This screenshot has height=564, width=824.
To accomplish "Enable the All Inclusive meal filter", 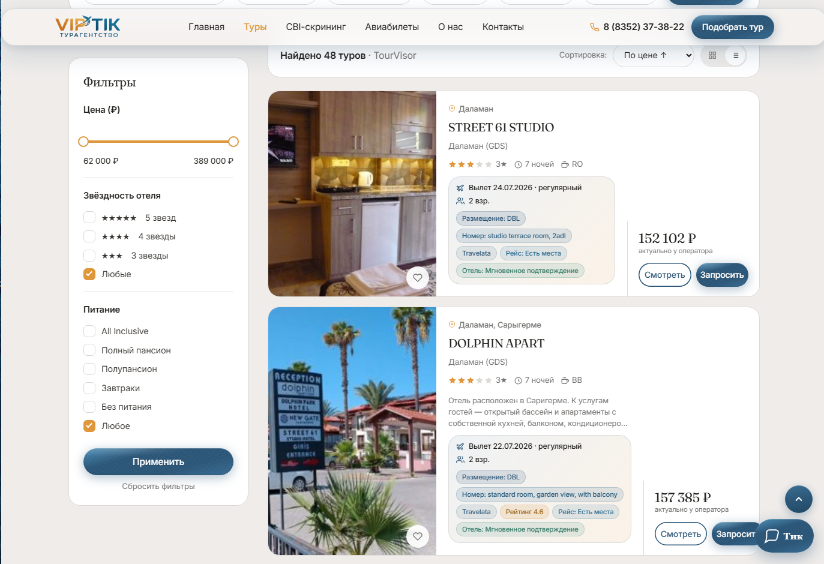I will (89, 331).
